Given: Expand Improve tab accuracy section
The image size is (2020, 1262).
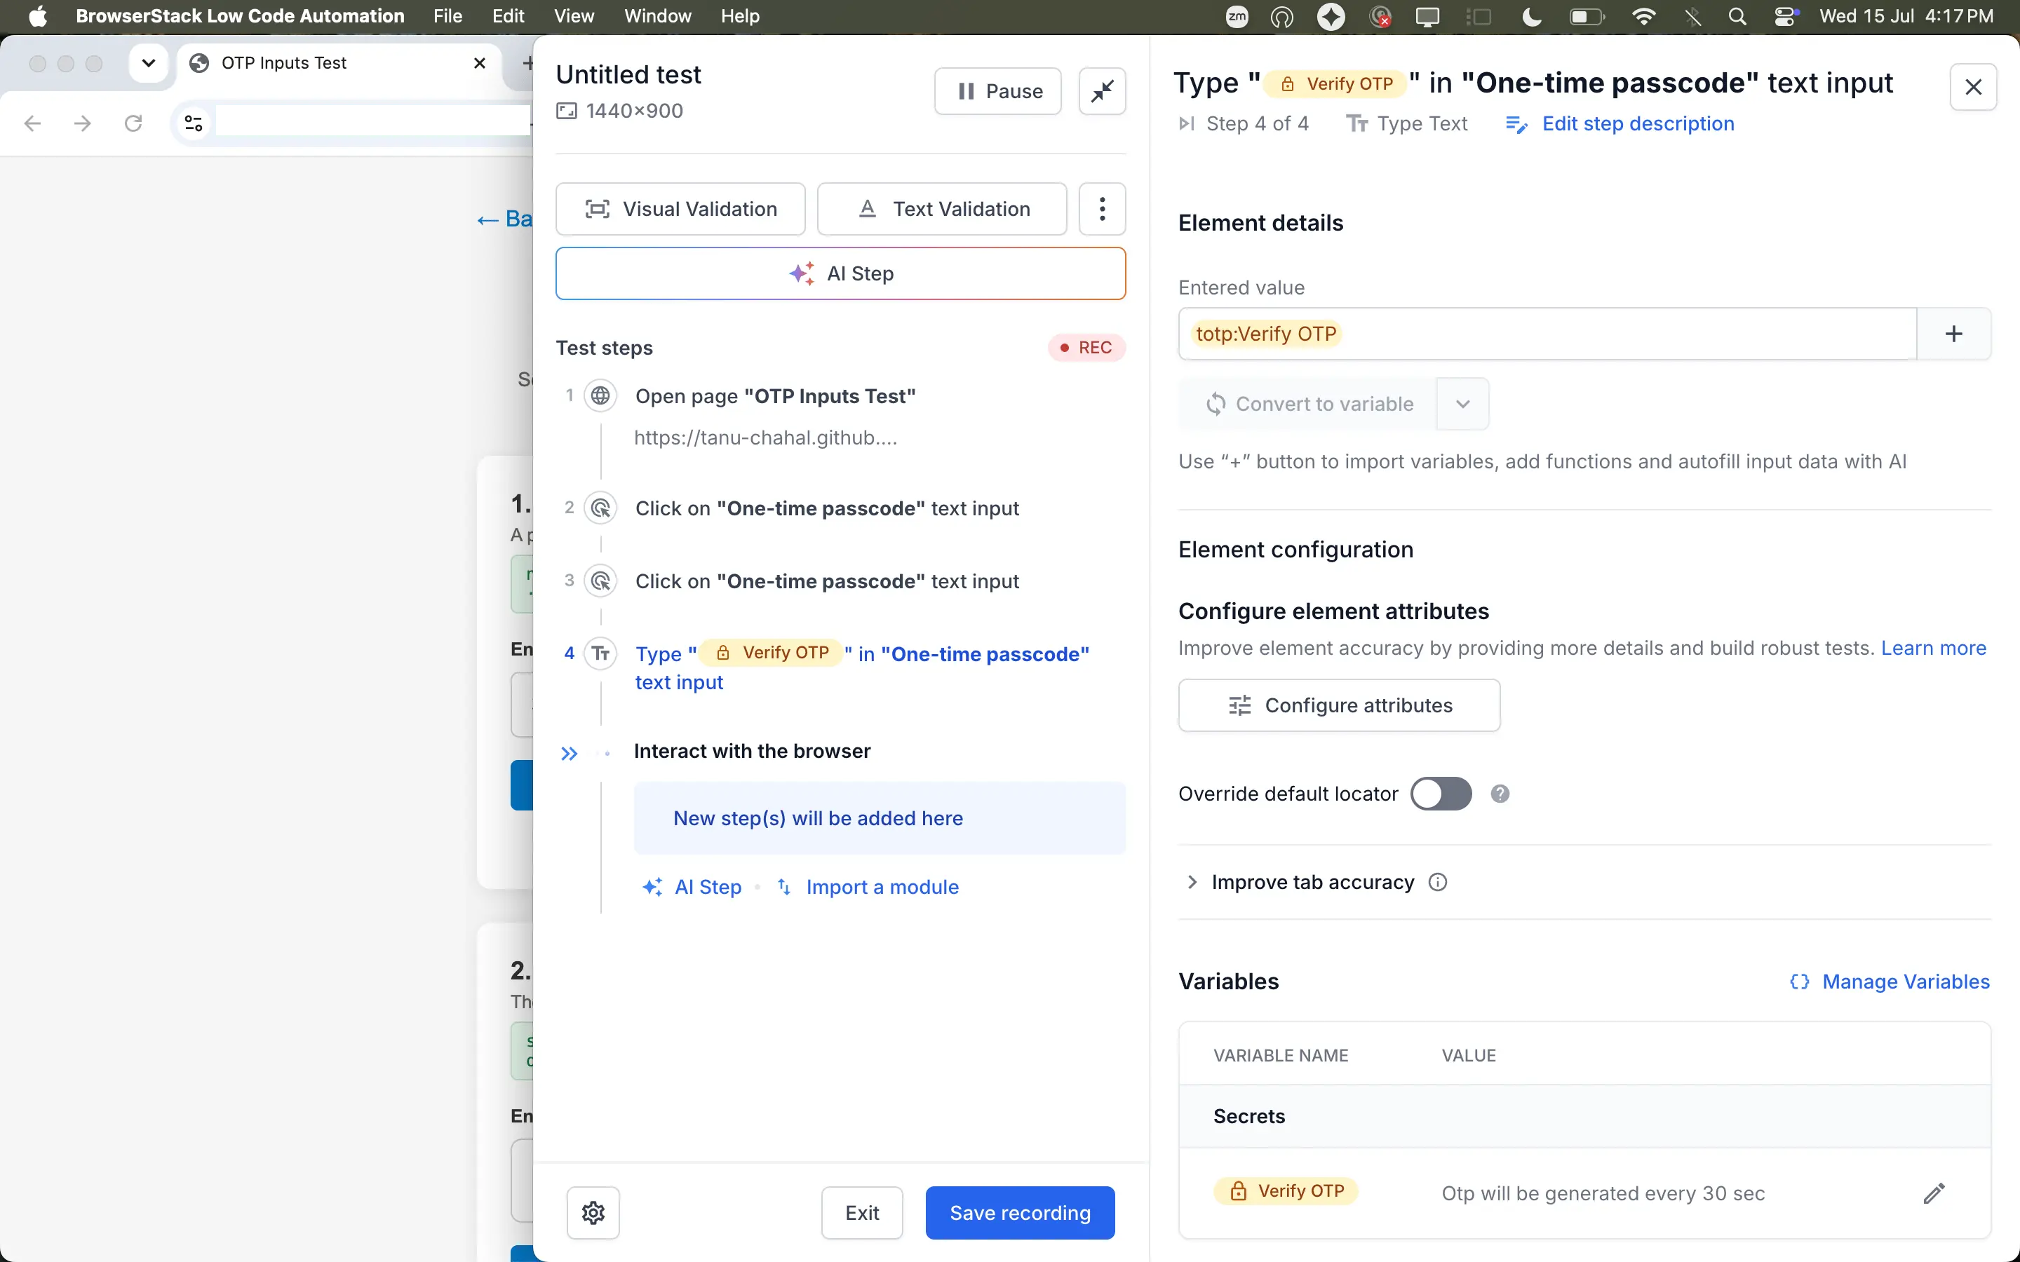Looking at the screenshot, I should [1300, 882].
